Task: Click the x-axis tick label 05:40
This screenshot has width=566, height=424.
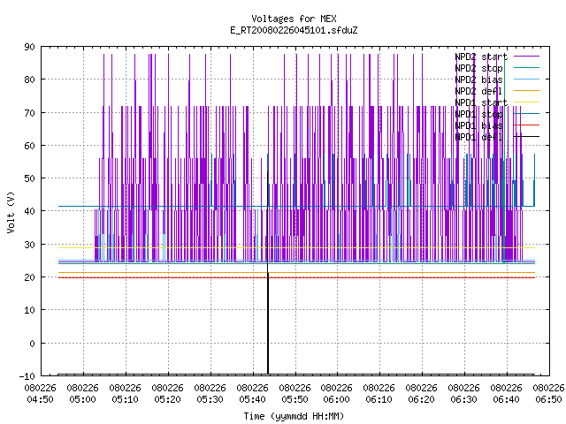Action: click(252, 399)
